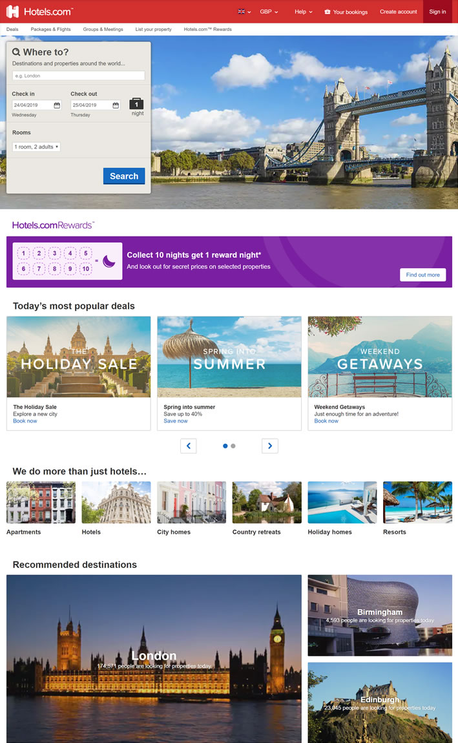Show previous deals with left arrow
The height and width of the screenshot is (743, 458).
(189, 446)
